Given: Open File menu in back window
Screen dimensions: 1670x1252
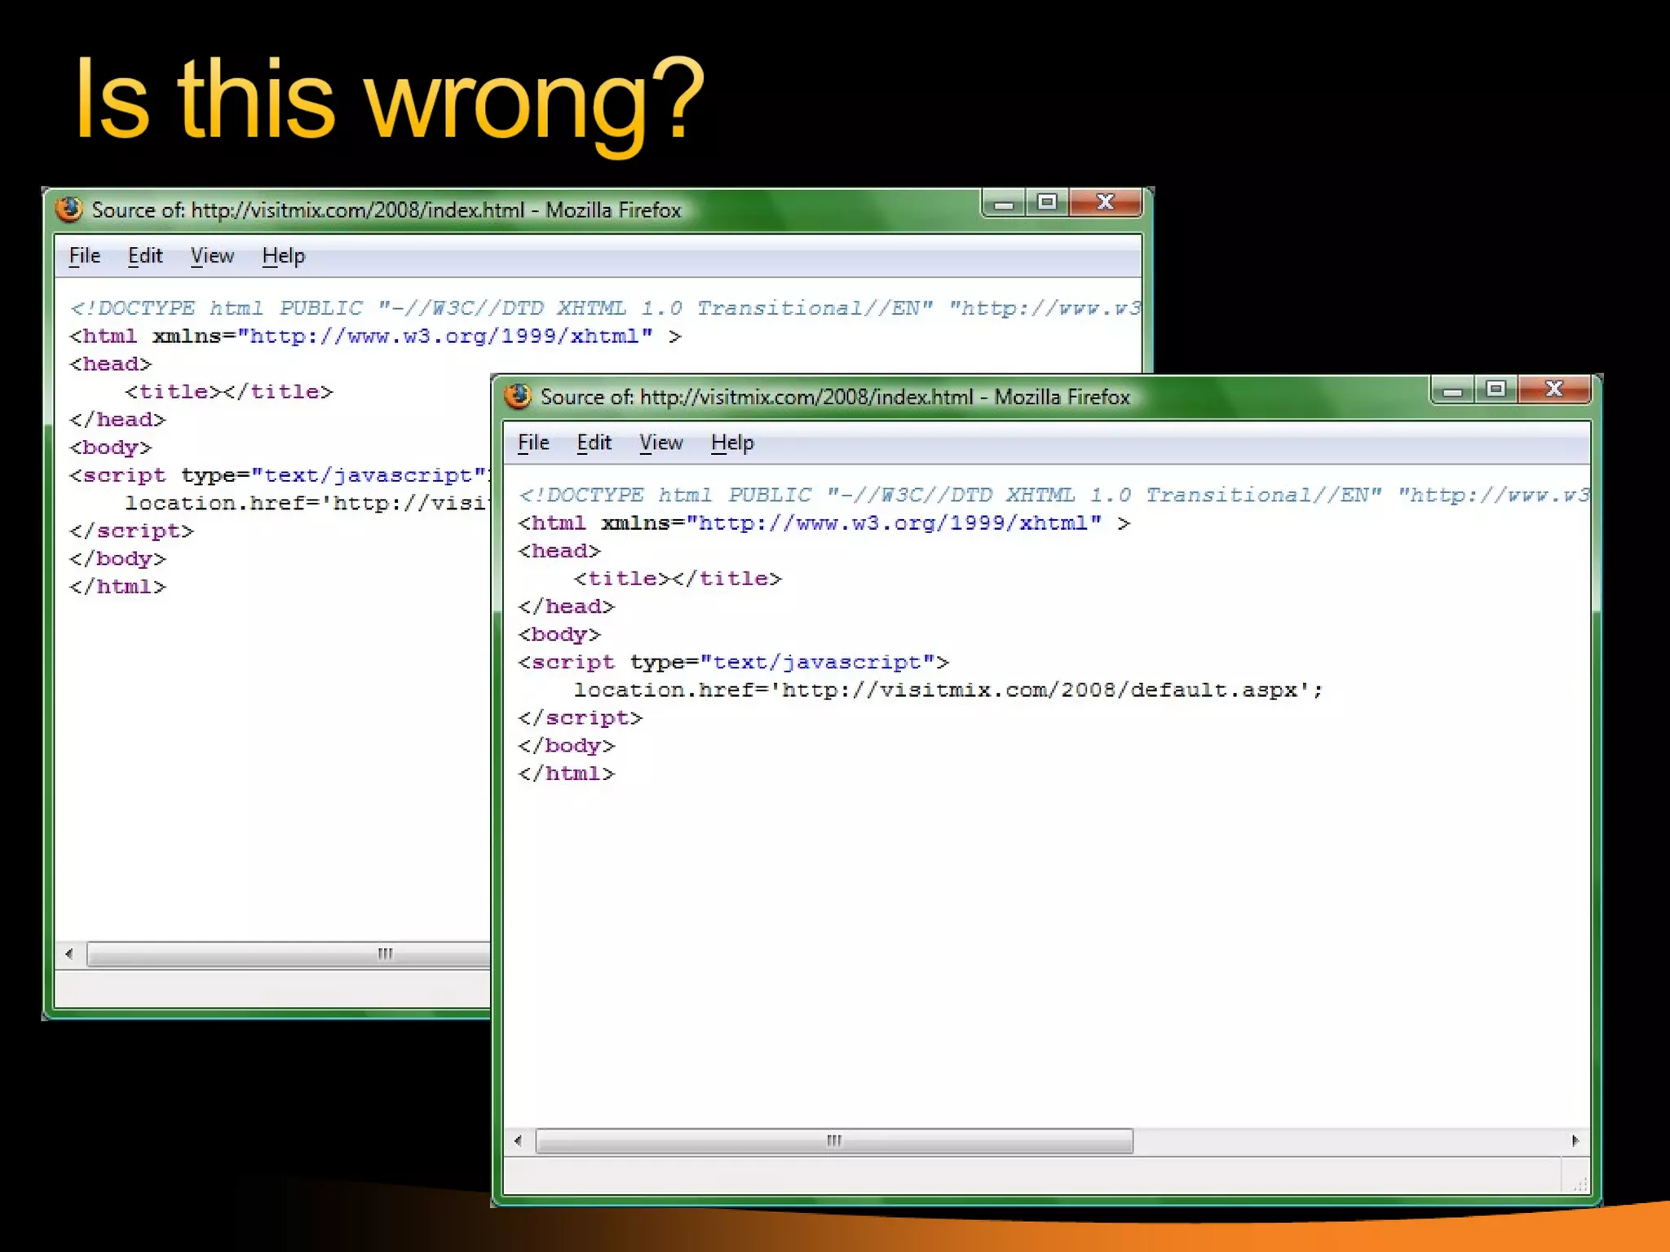Looking at the screenshot, I should click(x=84, y=256).
